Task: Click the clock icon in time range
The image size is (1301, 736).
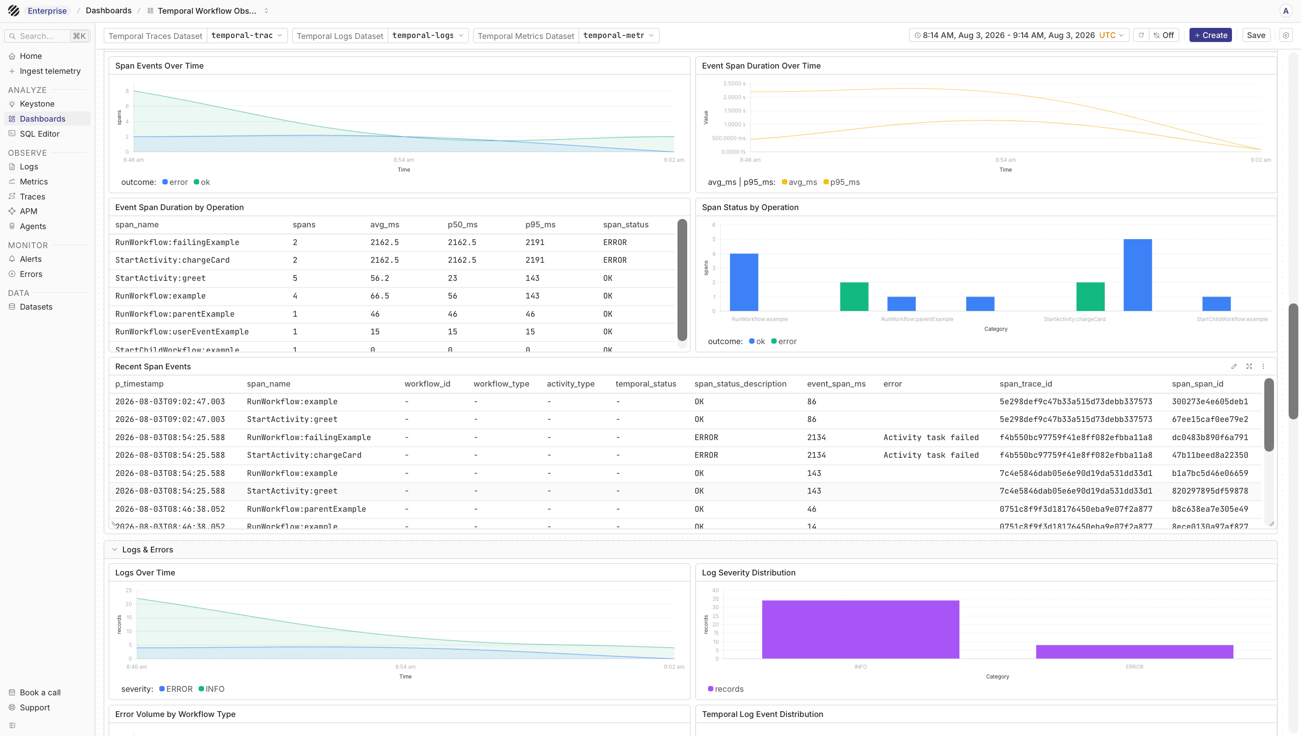Action: (917, 35)
